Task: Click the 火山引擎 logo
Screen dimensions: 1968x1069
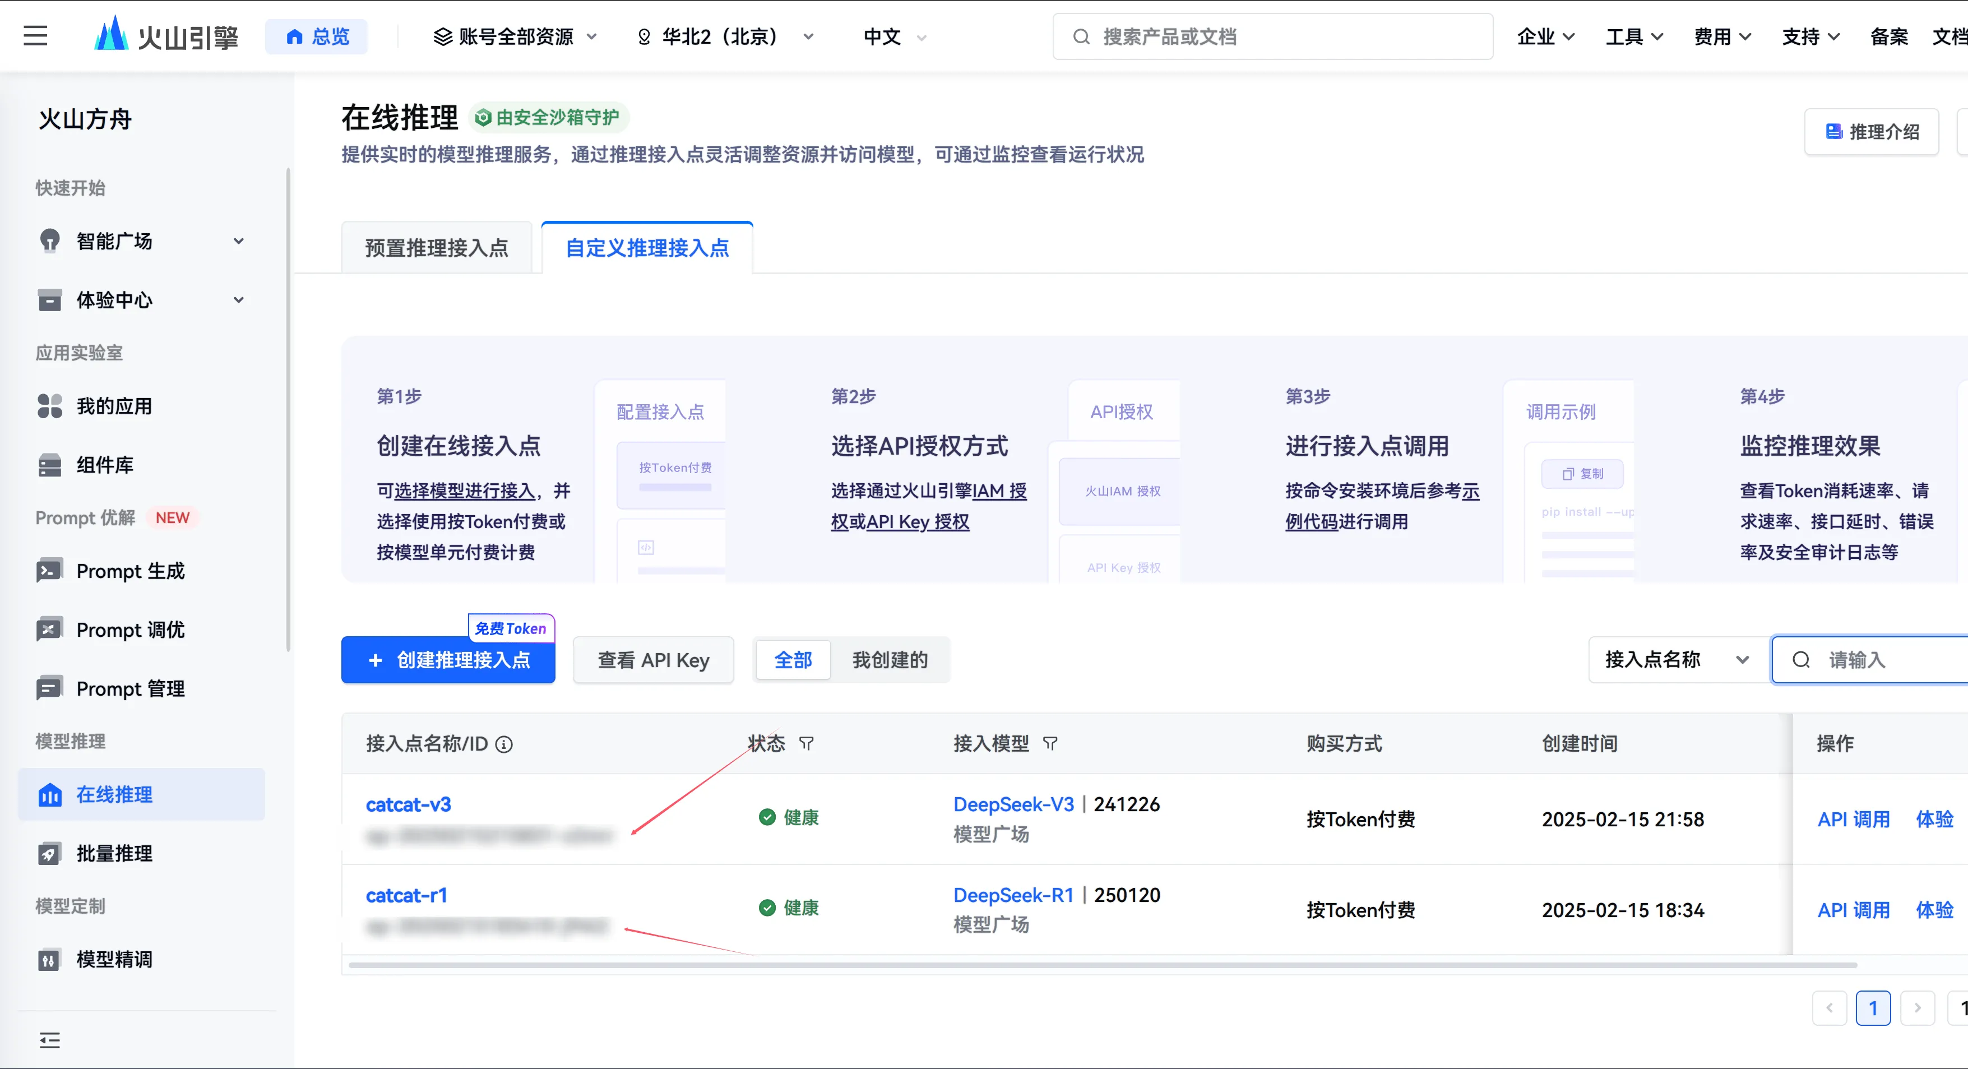Action: (166, 35)
